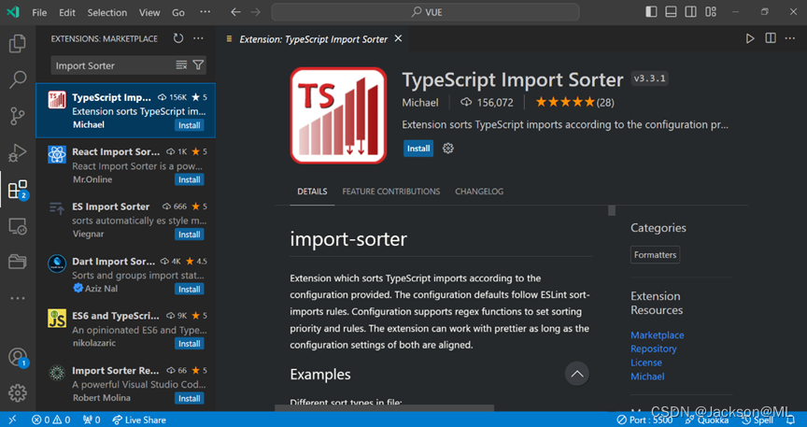Switch to the FEATURE CONTRIBUTIONS tab
The width and height of the screenshot is (807, 427).
tap(391, 192)
